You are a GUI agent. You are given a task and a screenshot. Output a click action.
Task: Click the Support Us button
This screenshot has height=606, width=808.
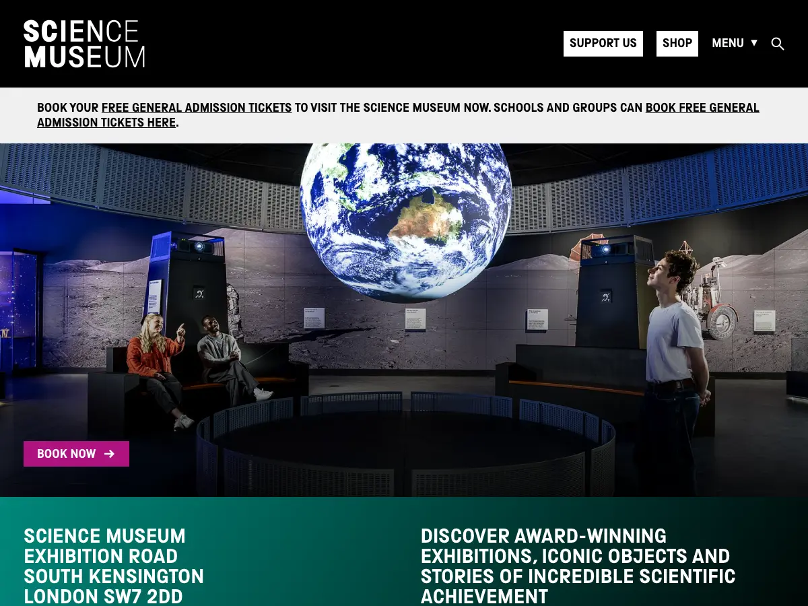(x=603, y=44)
